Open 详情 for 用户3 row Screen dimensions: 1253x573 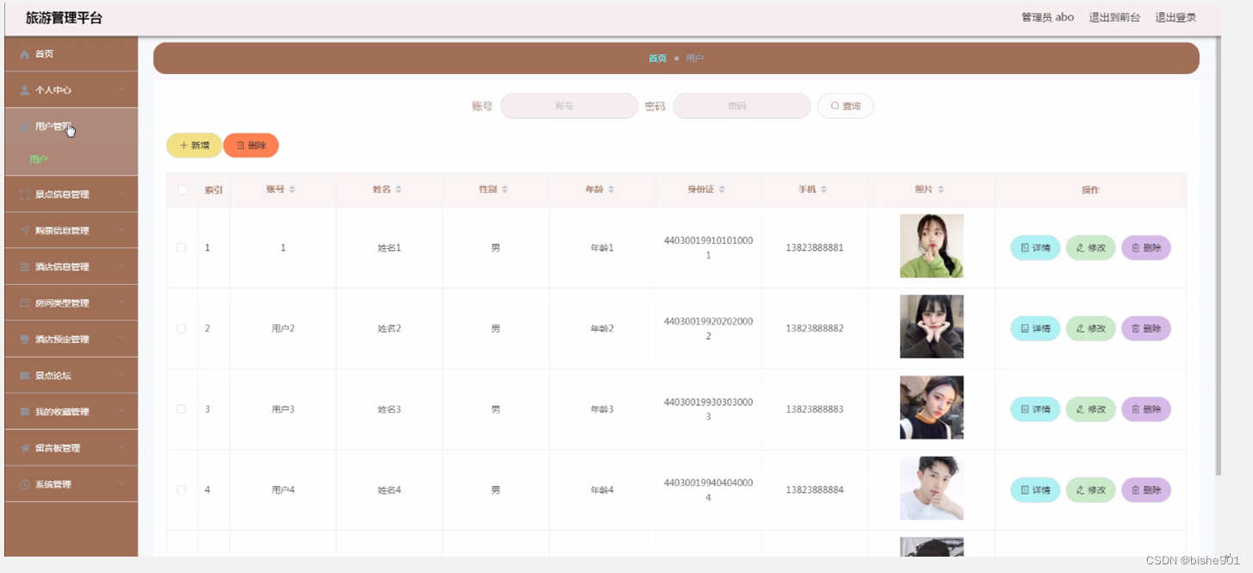click(1035, 409)
